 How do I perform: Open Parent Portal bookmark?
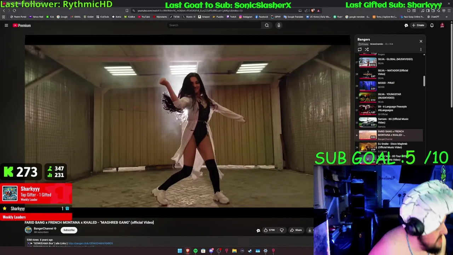point(18,17)
